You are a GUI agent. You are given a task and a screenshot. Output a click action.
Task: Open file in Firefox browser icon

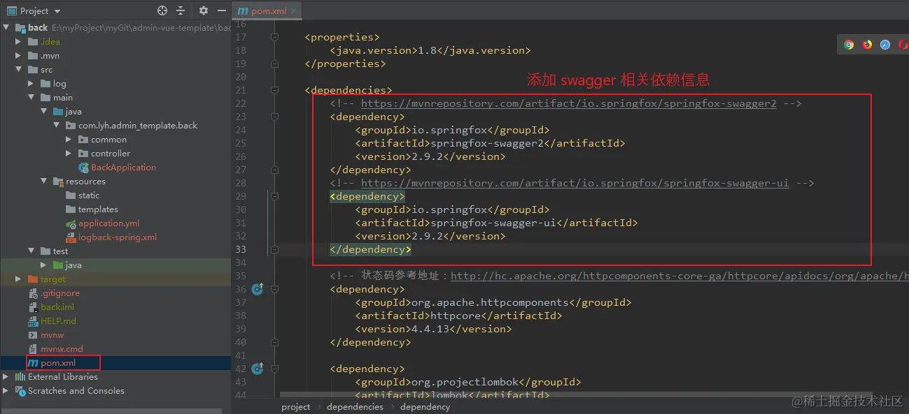[867, 45]
